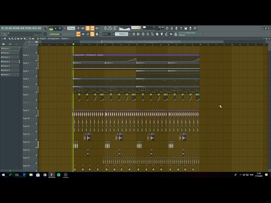This screenshot has height=203, width=271.
Task: Open the PATTERNS menu
Action: tap(16, 28)
